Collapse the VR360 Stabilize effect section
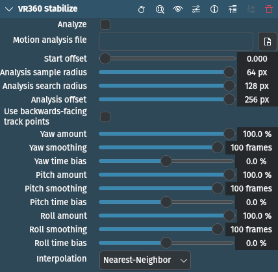This screenshot has width=278, height=272. click(9, 9)
